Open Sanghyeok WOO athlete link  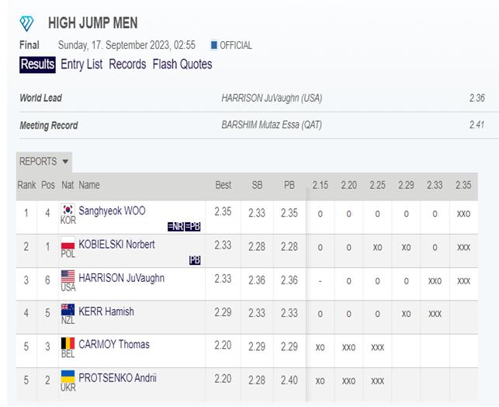(112, 210)
